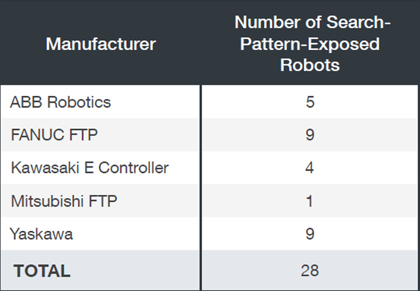Image resolution: width=420 pixels, height=291 pixels.
Task: Select the Yaskawa manufacturer cell
Action: [x=42, y=235]
